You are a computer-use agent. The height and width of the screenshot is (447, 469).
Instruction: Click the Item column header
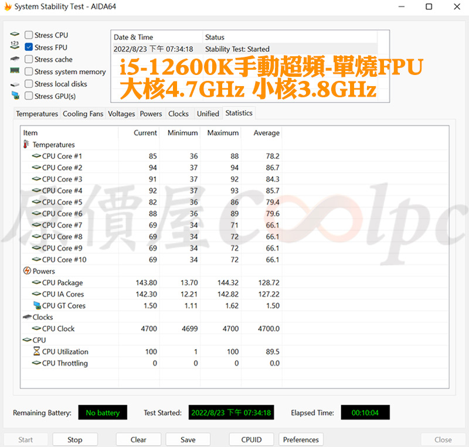point(69,133)
